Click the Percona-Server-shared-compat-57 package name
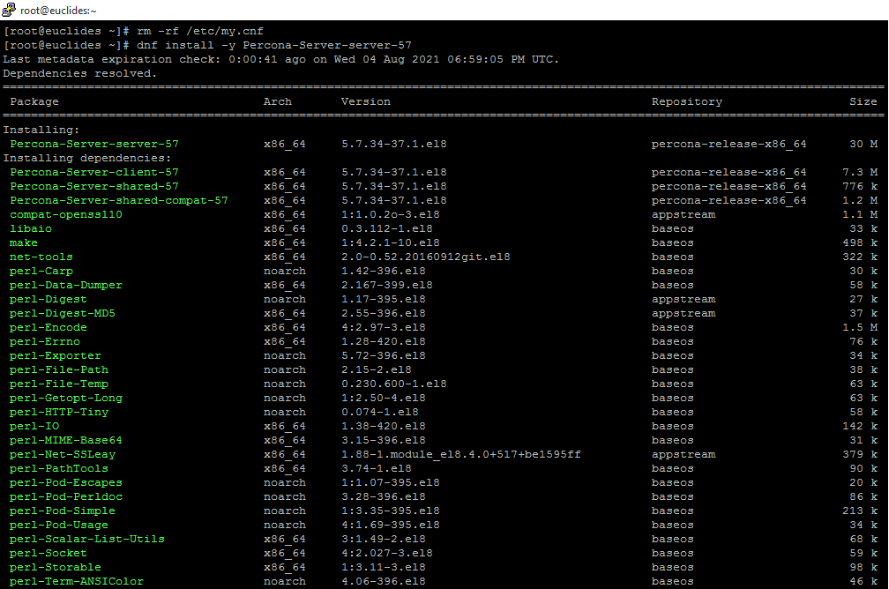Screen dimensions: 889x589 coord(119,200)
